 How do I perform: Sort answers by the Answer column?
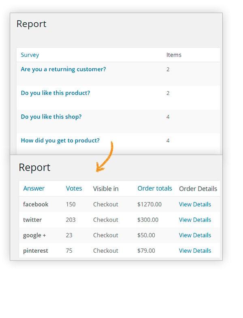(34, 188)
